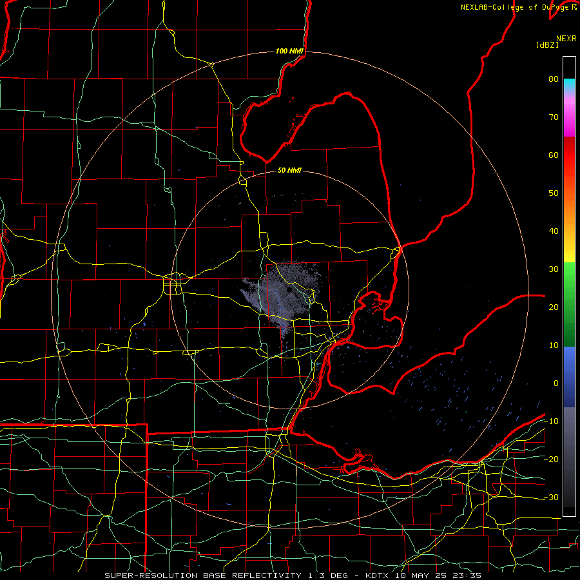Click the 20 value on the dBZ scale
The height and width of the screenshot is (580, 580).
(x=554, y=307)
